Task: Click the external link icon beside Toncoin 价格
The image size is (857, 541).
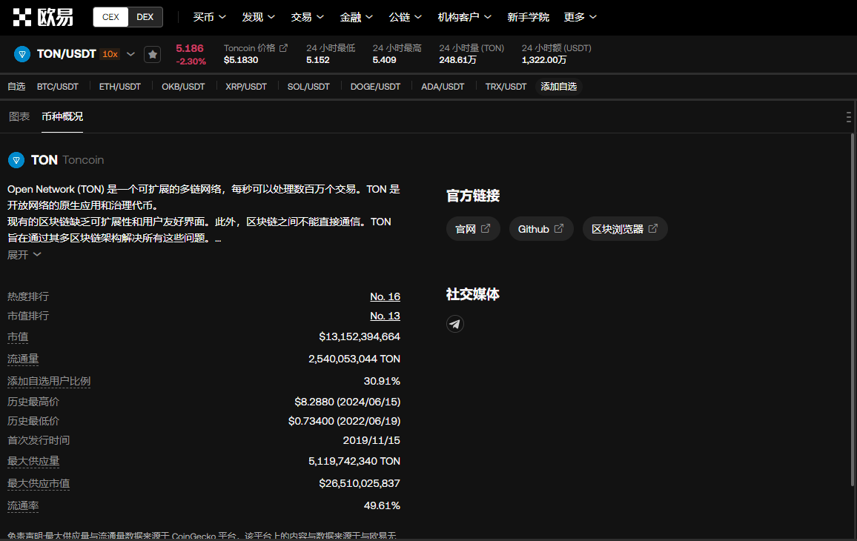Action: pyautogui.click(x=283, y=47)
